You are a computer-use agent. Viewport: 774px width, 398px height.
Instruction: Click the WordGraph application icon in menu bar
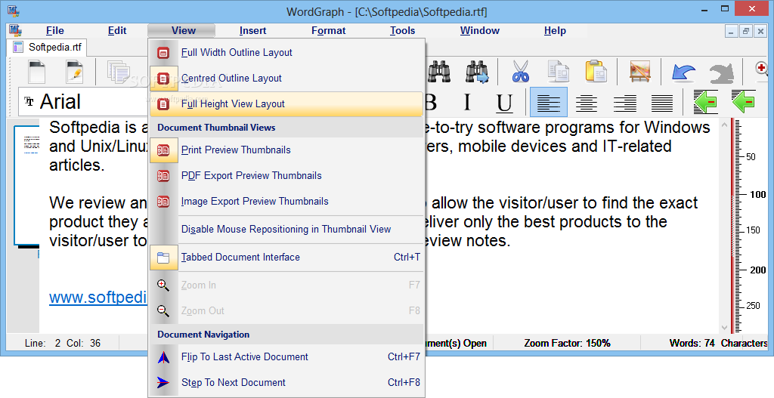click(x=15, y=30)
